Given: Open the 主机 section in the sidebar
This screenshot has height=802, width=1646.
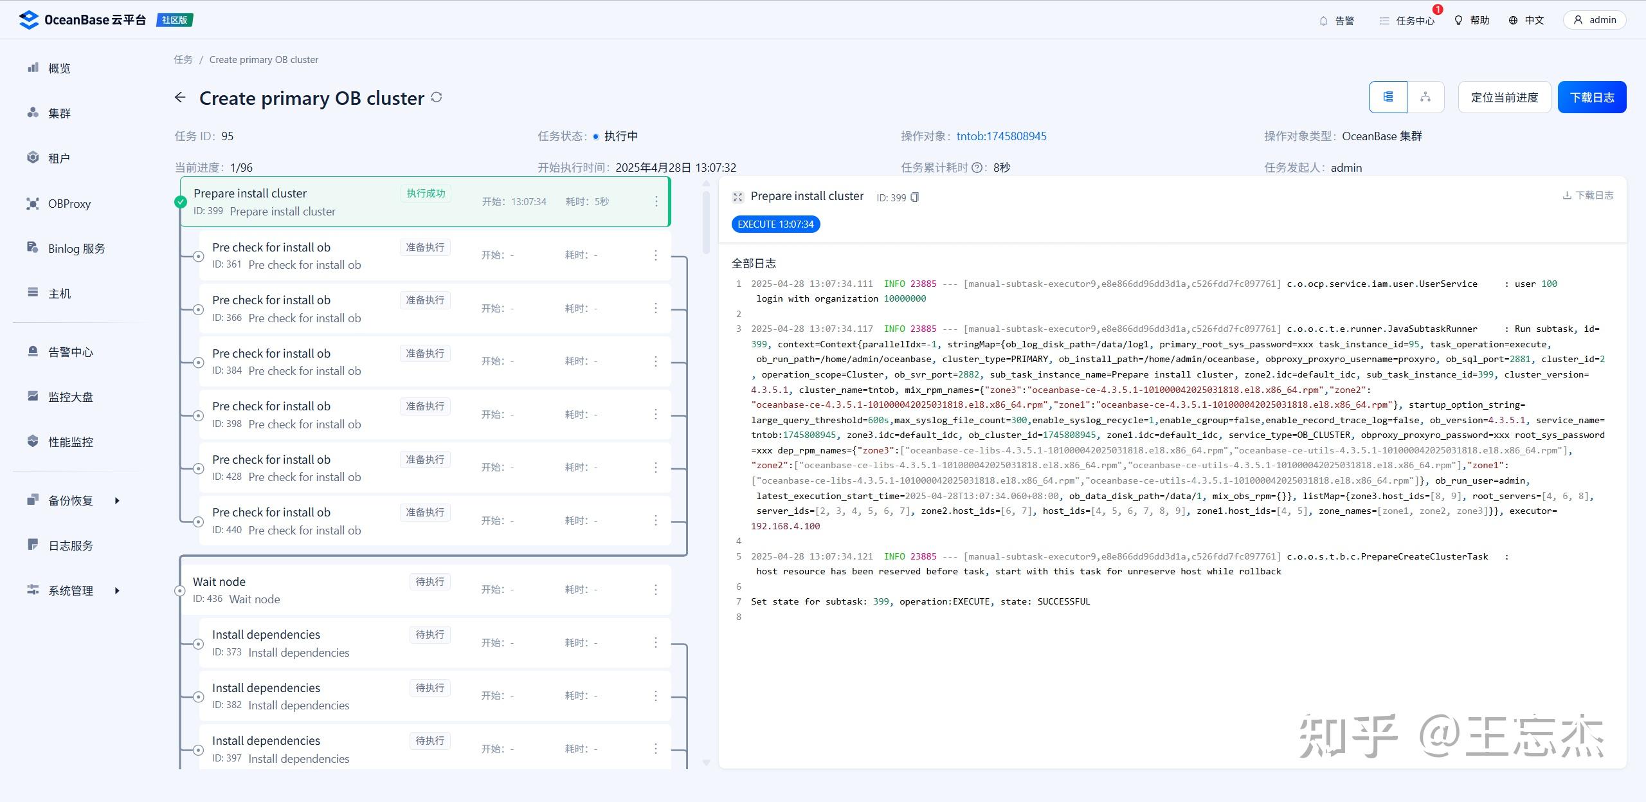Looking at the screenshot, I should (x=59, y=293).
